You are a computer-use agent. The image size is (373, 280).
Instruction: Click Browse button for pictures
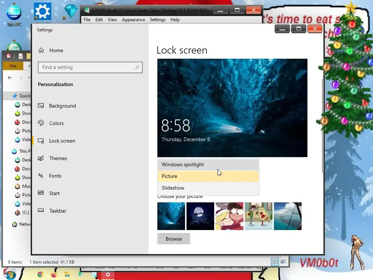tap(174, 239)
